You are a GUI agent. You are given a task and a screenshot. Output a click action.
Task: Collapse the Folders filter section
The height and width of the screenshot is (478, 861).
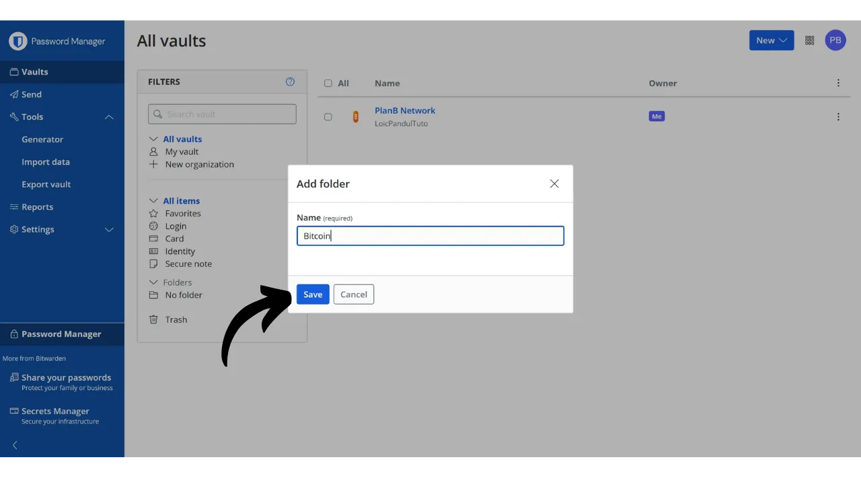coord(153,282)
